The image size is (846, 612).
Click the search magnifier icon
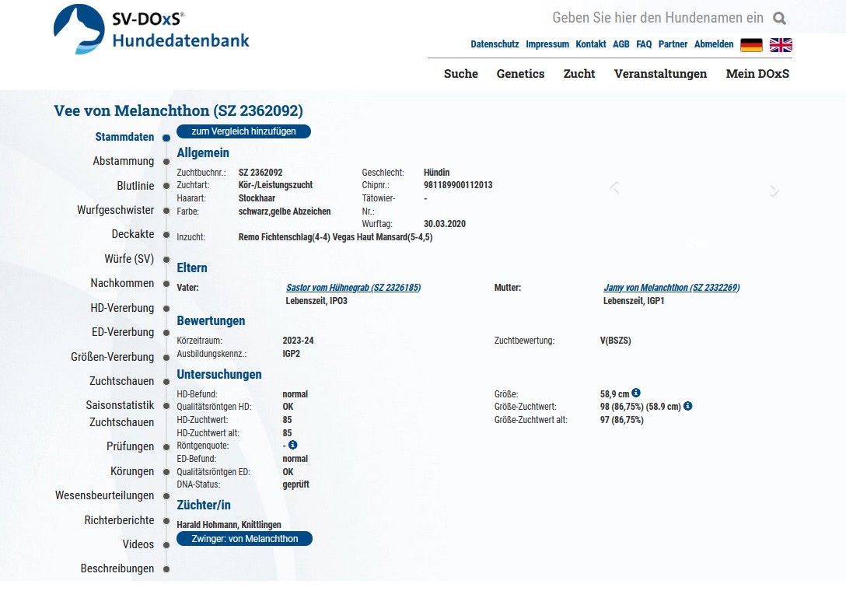click(x=779, y=18)
